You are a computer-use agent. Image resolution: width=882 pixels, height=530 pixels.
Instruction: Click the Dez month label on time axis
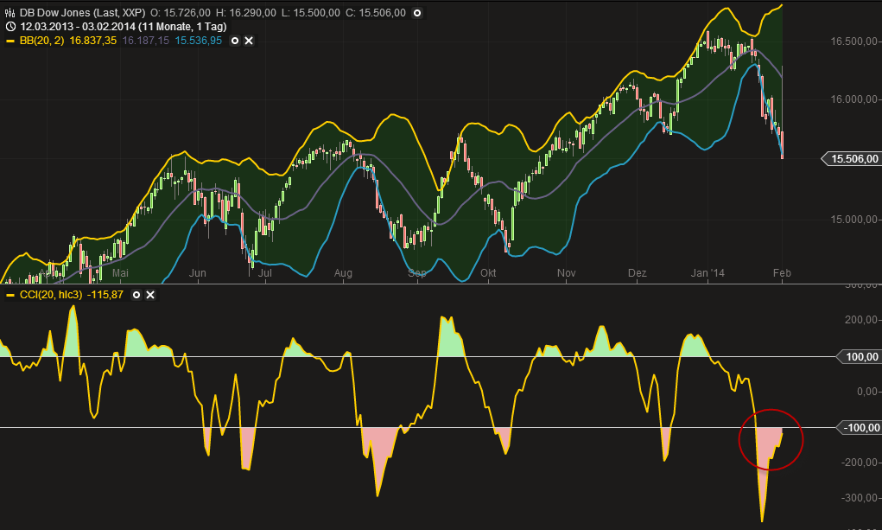click(638, 273)
